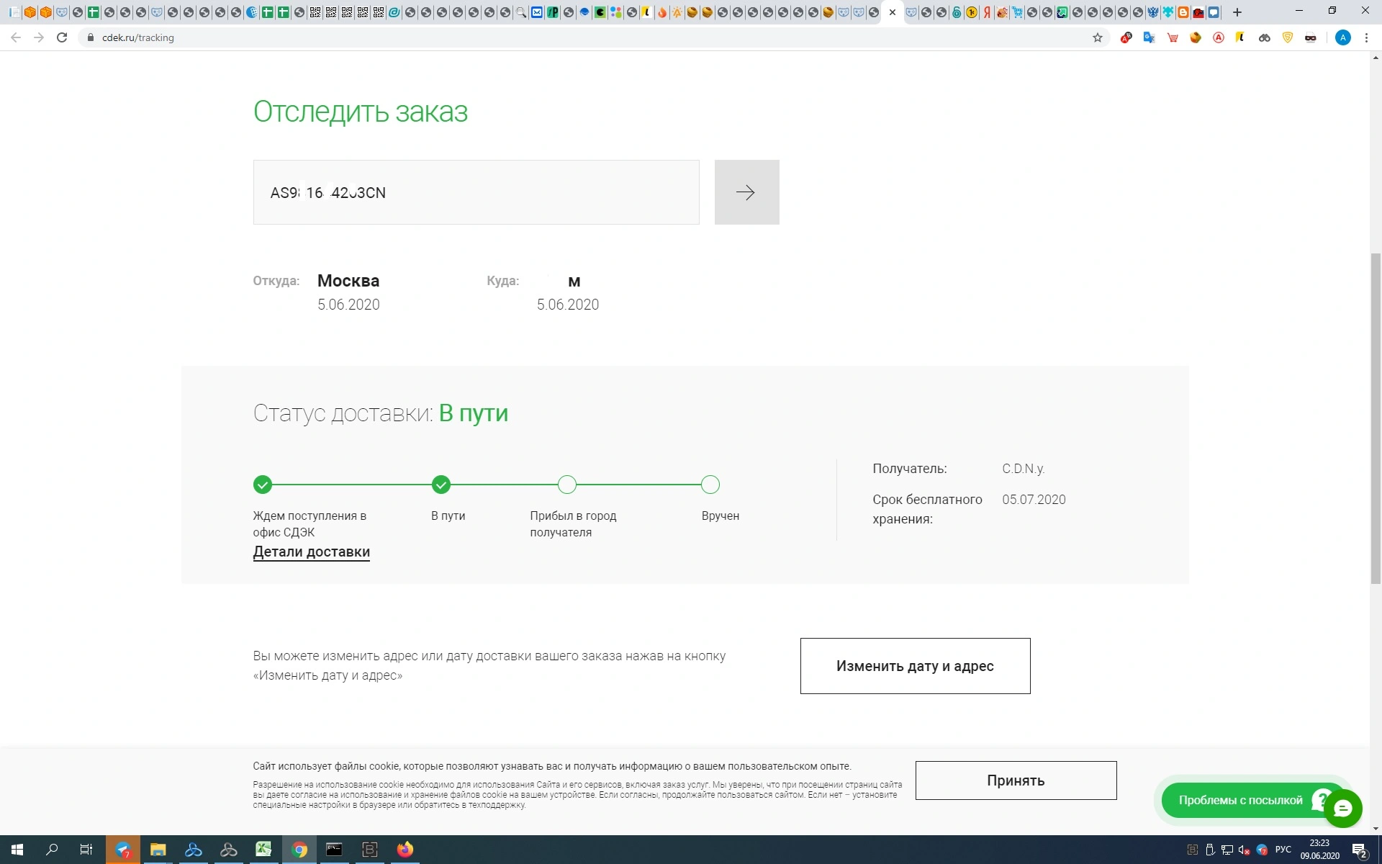Open the USB safely remove tray icon
The height and width of the screenshot is (864, 1382).
coord(1210,850)
